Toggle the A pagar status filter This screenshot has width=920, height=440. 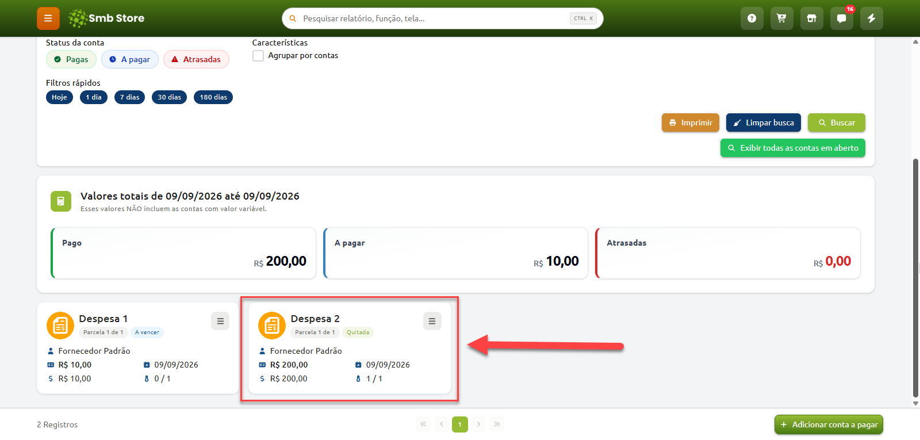click(x=130, y=59)
